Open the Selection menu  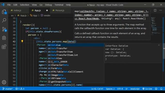click(x=24, y=5)
